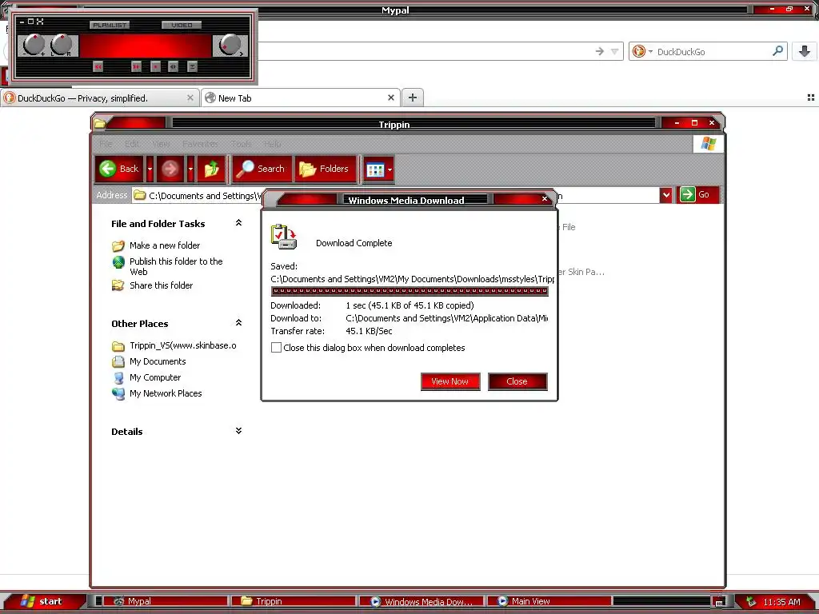This screenshot has height=614, width=819.
Task: Adjust the L/R balance knob
Action: point(62,45)
